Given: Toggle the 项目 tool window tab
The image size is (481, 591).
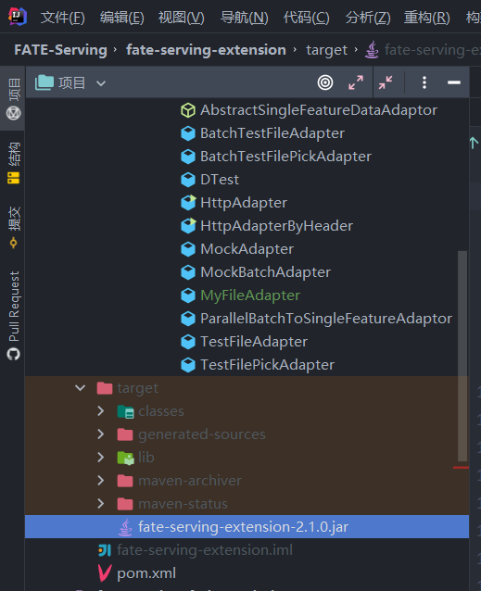Looking at the screenshot, I should click(x=14, y=99).
